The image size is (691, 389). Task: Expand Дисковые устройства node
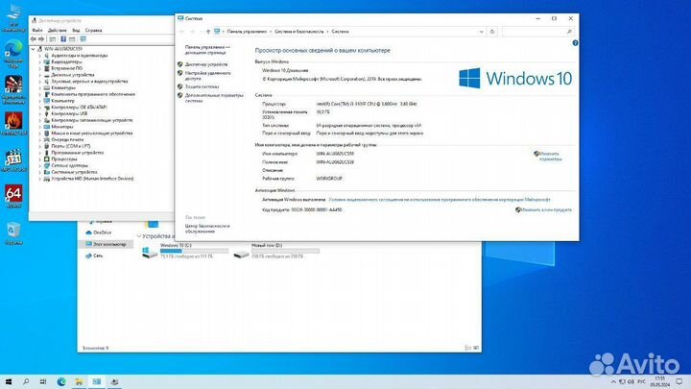click(39, 75)
